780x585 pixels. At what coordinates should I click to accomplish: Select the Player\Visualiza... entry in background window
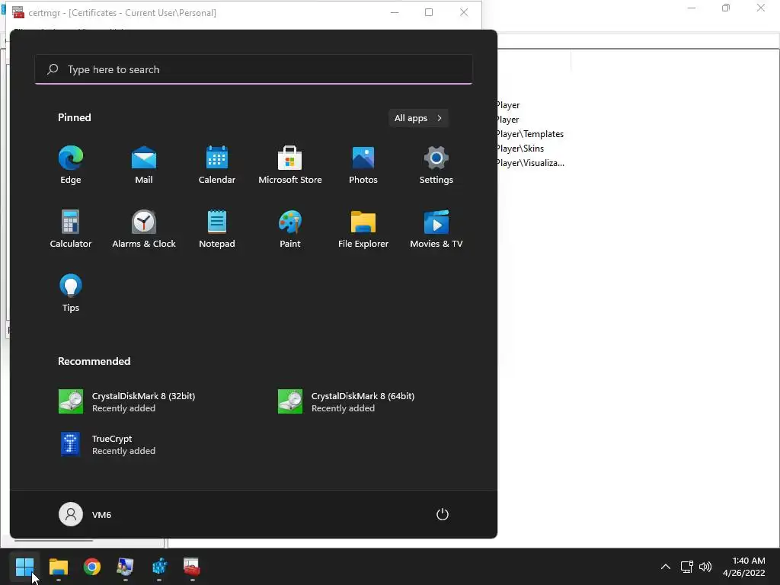point(531,163)
